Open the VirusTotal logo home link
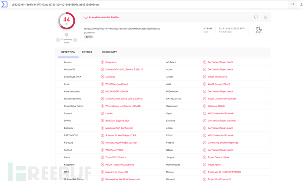The width and height of the screenshot is (303, 184). pos(4,4)
